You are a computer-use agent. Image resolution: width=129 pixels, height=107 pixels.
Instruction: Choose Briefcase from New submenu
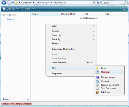pos(110,92)
